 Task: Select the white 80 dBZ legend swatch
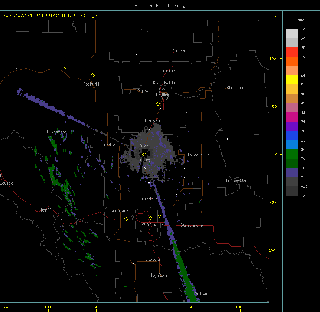(292, 34)
